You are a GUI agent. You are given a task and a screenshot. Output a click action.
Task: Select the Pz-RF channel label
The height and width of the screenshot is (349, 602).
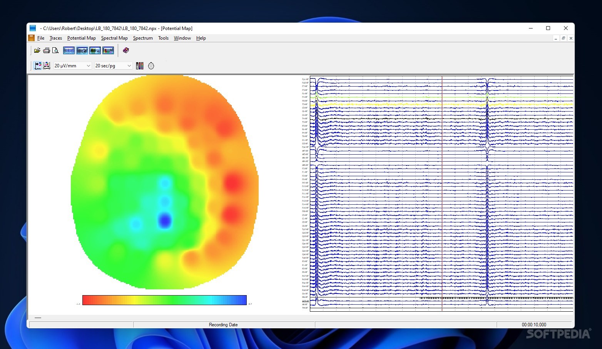click(x=305, y=129)
